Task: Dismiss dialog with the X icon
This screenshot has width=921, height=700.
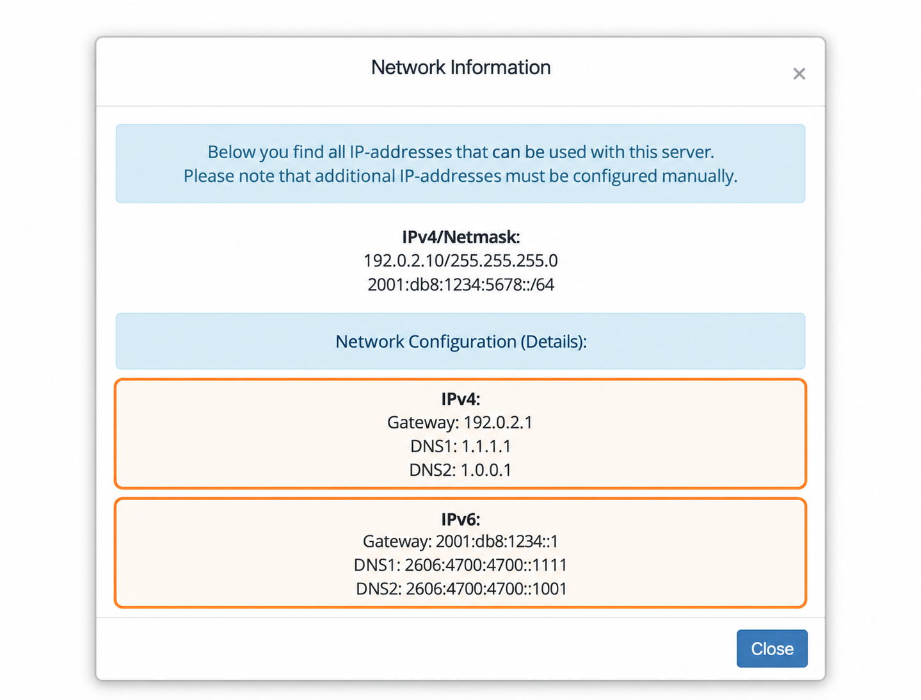Action: [799, 74]
